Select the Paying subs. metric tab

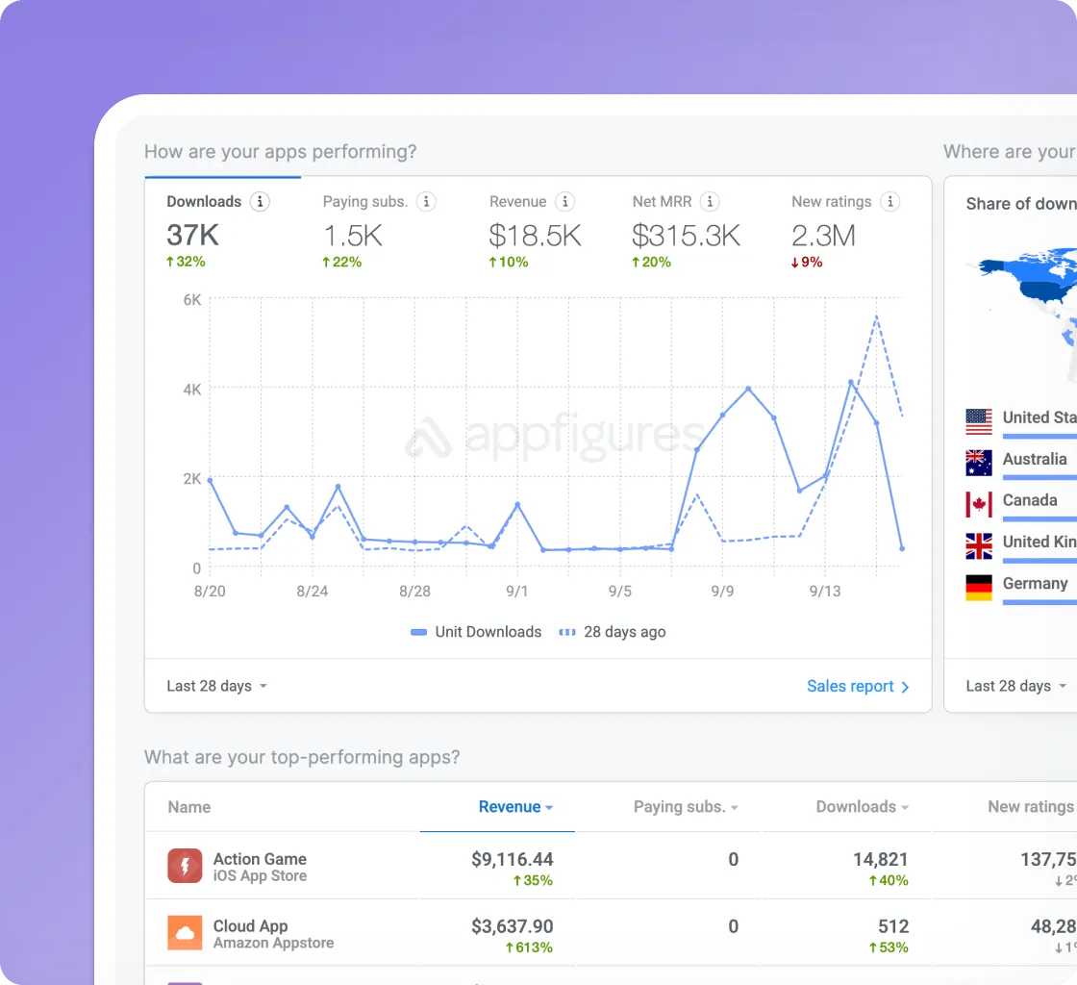(379, 232)
